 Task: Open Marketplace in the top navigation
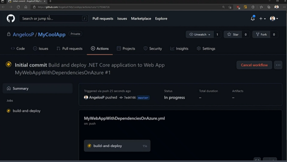(x=141, y=19)
